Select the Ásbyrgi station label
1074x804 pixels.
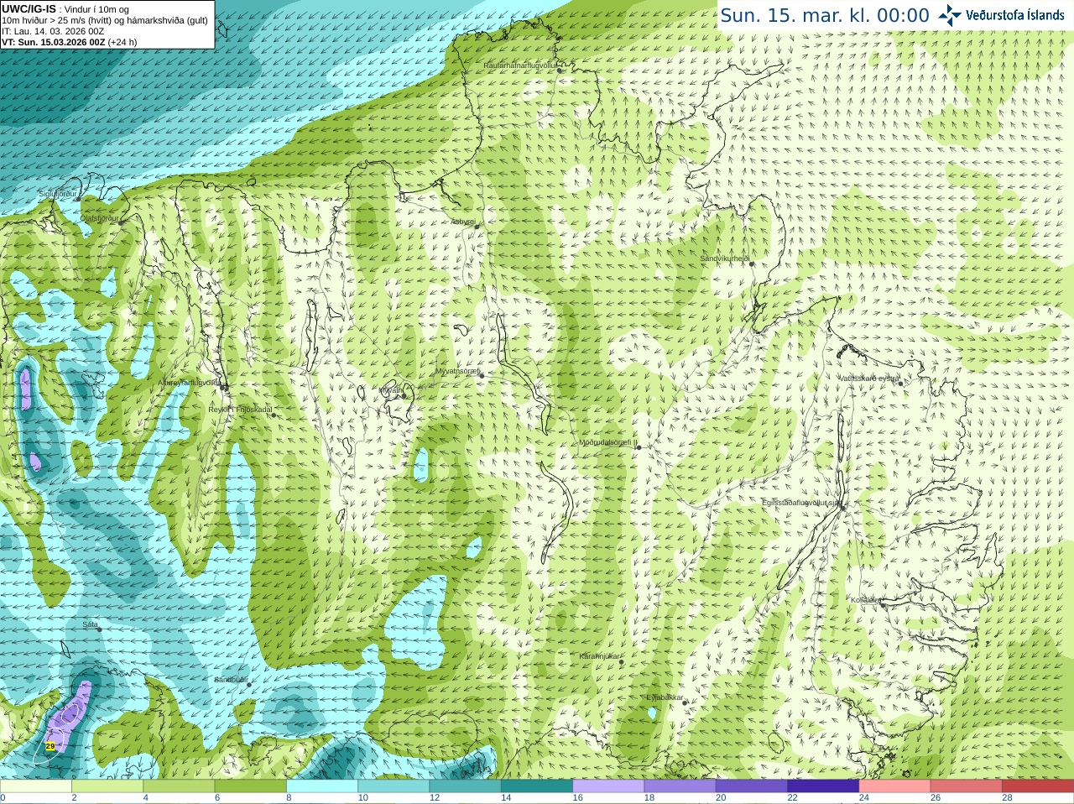tap(462, 222)
